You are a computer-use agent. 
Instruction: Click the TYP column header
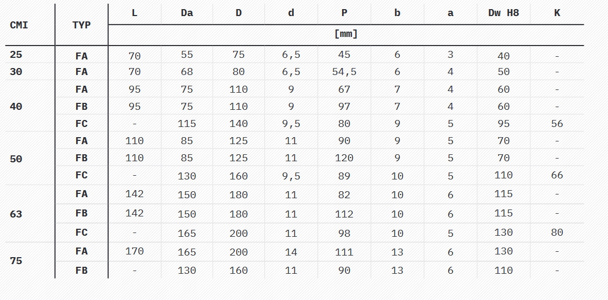(x=81, y=25)
